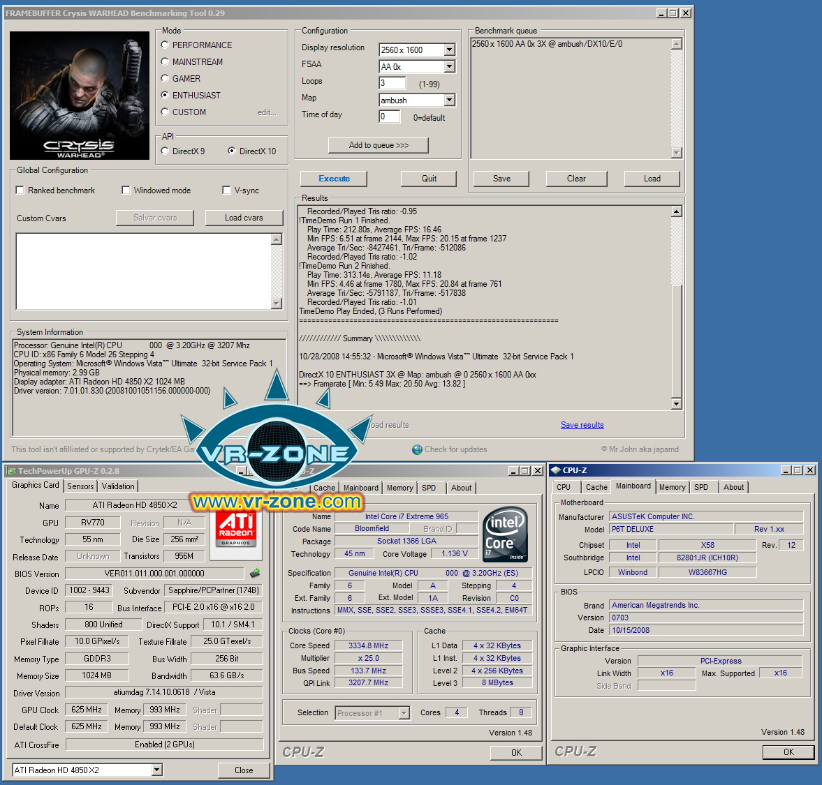Viewport: 822px width, 785px height.
Task: Open the Mainboard tab in the middle CPU-Z window
Action: point(360,488)
